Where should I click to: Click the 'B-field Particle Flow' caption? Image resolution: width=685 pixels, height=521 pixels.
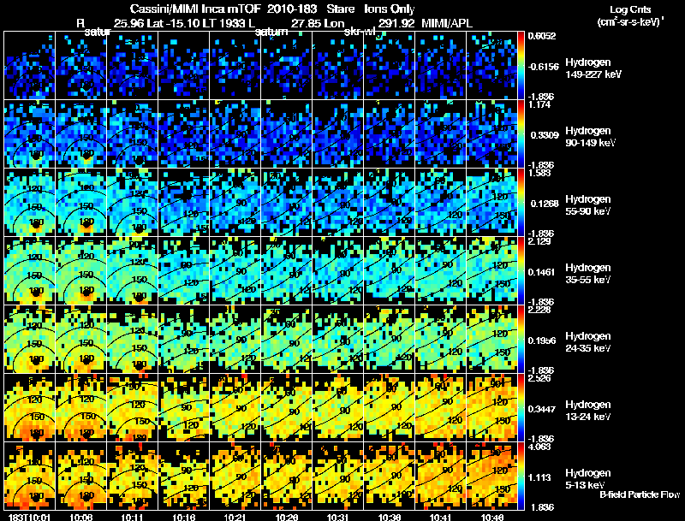pyautogui.click(x=640, y=494)
